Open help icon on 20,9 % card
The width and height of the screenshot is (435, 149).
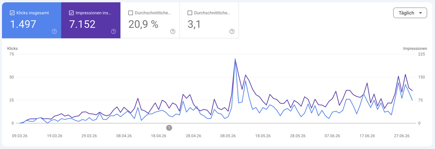[x=173, y=31]
